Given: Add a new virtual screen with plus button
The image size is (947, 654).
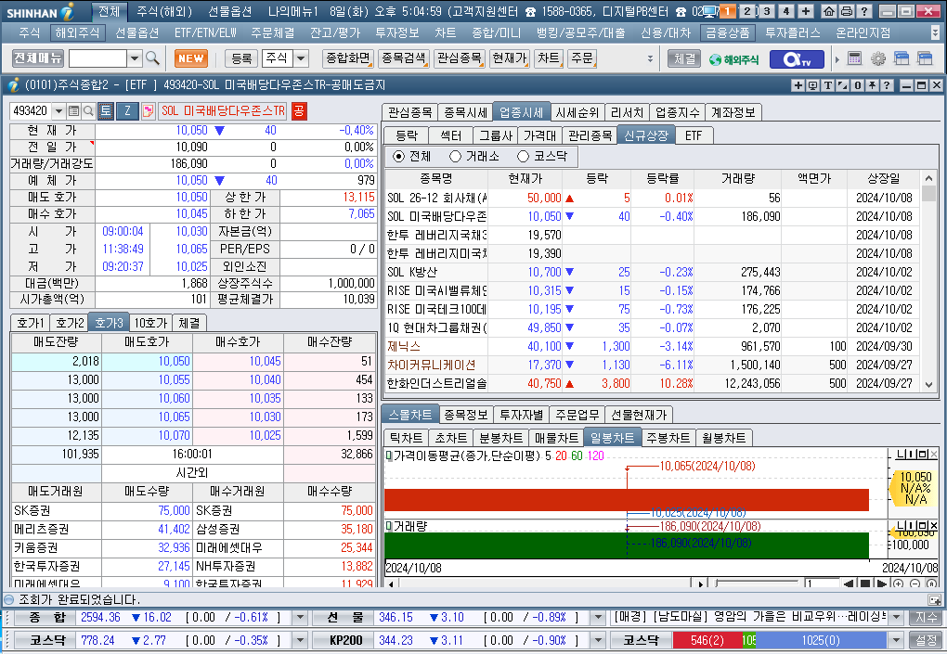Looking at the screenshot, I should coord(806,11).
